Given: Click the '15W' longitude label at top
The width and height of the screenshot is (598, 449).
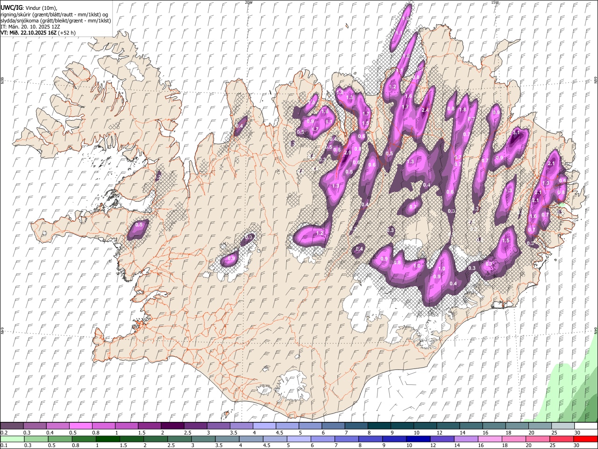Looking at the screenshot, I should pyautogui.click(x=495, y=2).
